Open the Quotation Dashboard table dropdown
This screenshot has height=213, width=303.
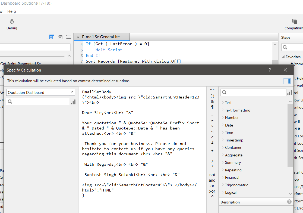41,92
